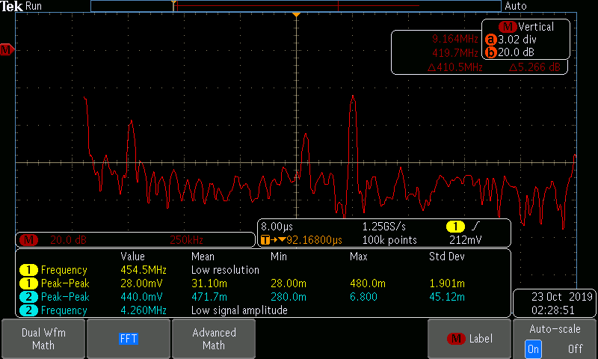
Task: Click M badge in math scale readout
Action: click(30, 240)
